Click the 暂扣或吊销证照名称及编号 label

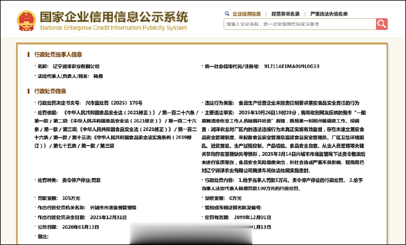coord(233,207)
